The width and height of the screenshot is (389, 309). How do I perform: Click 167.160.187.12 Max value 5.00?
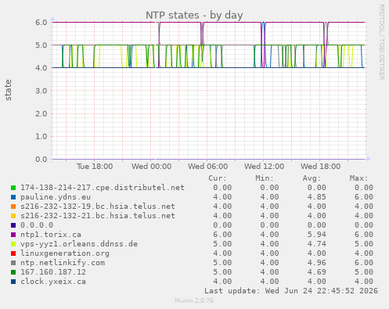click(364, 272)
